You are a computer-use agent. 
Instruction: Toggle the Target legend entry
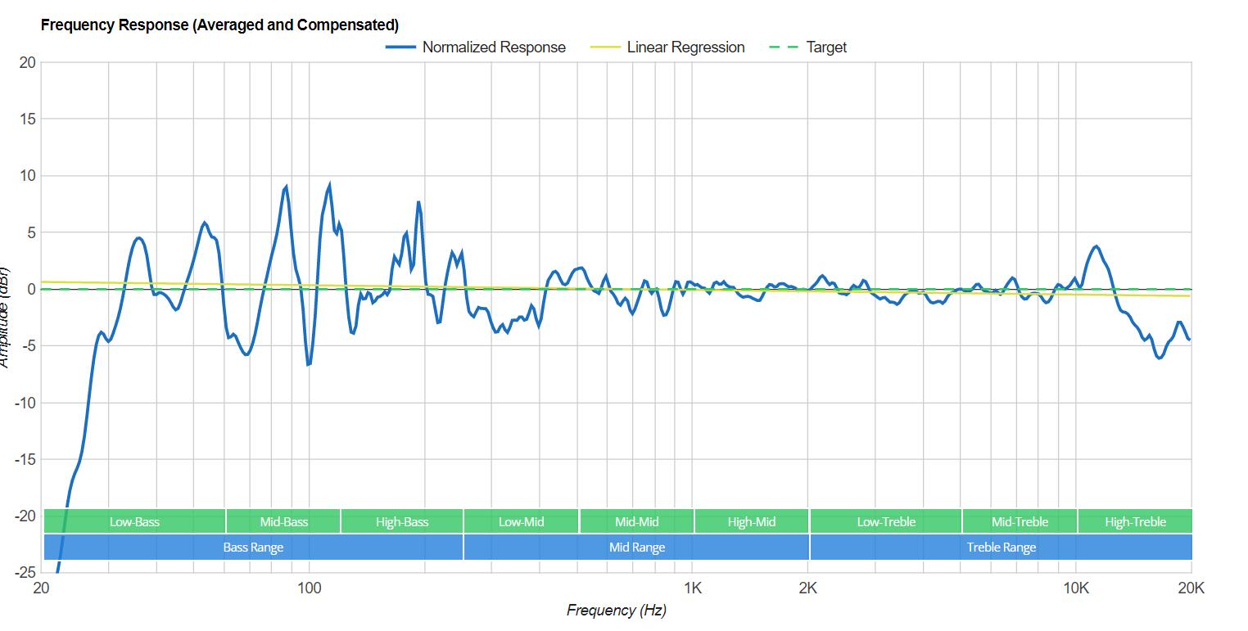click(807, 47)
